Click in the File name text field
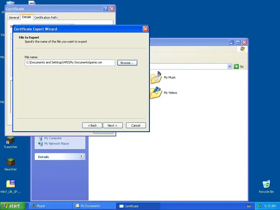280x210 pixels. coord(70,63)
